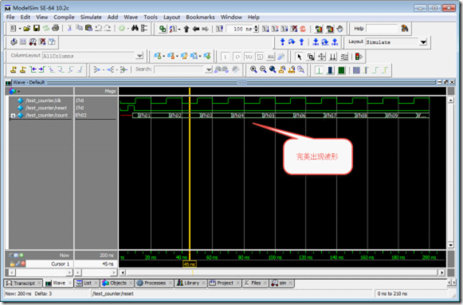Switch to the Objects tab
Image resolution: width=463 pixels, height=305 pixels.
click(117, 283)
